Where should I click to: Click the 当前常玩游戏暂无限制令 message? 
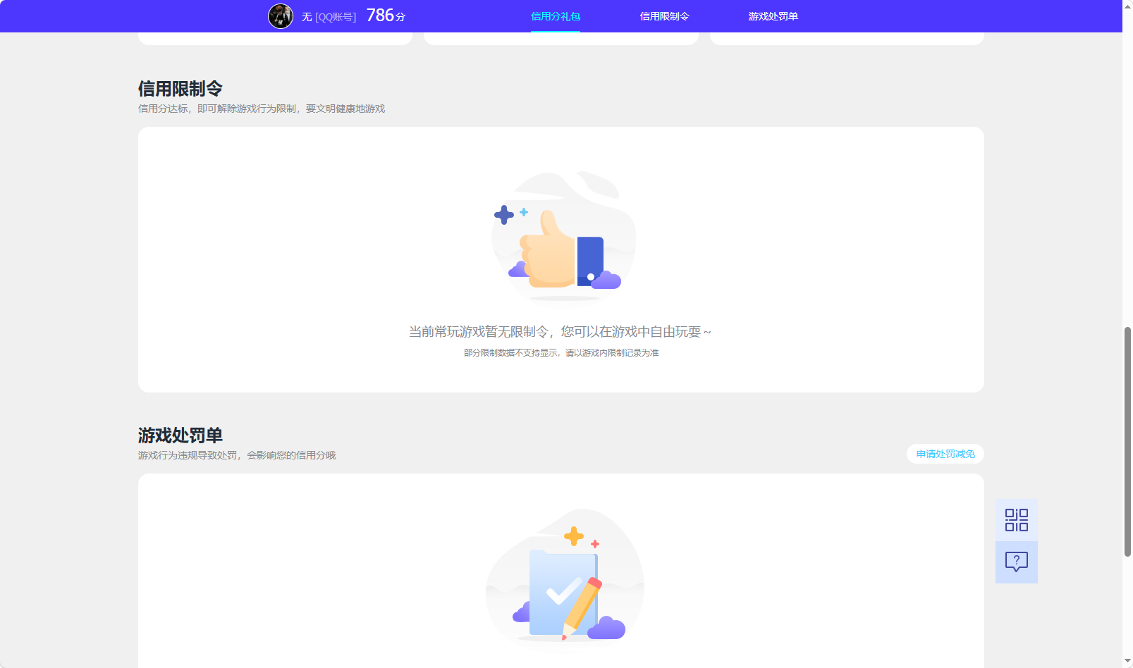(x=561, y=331)
